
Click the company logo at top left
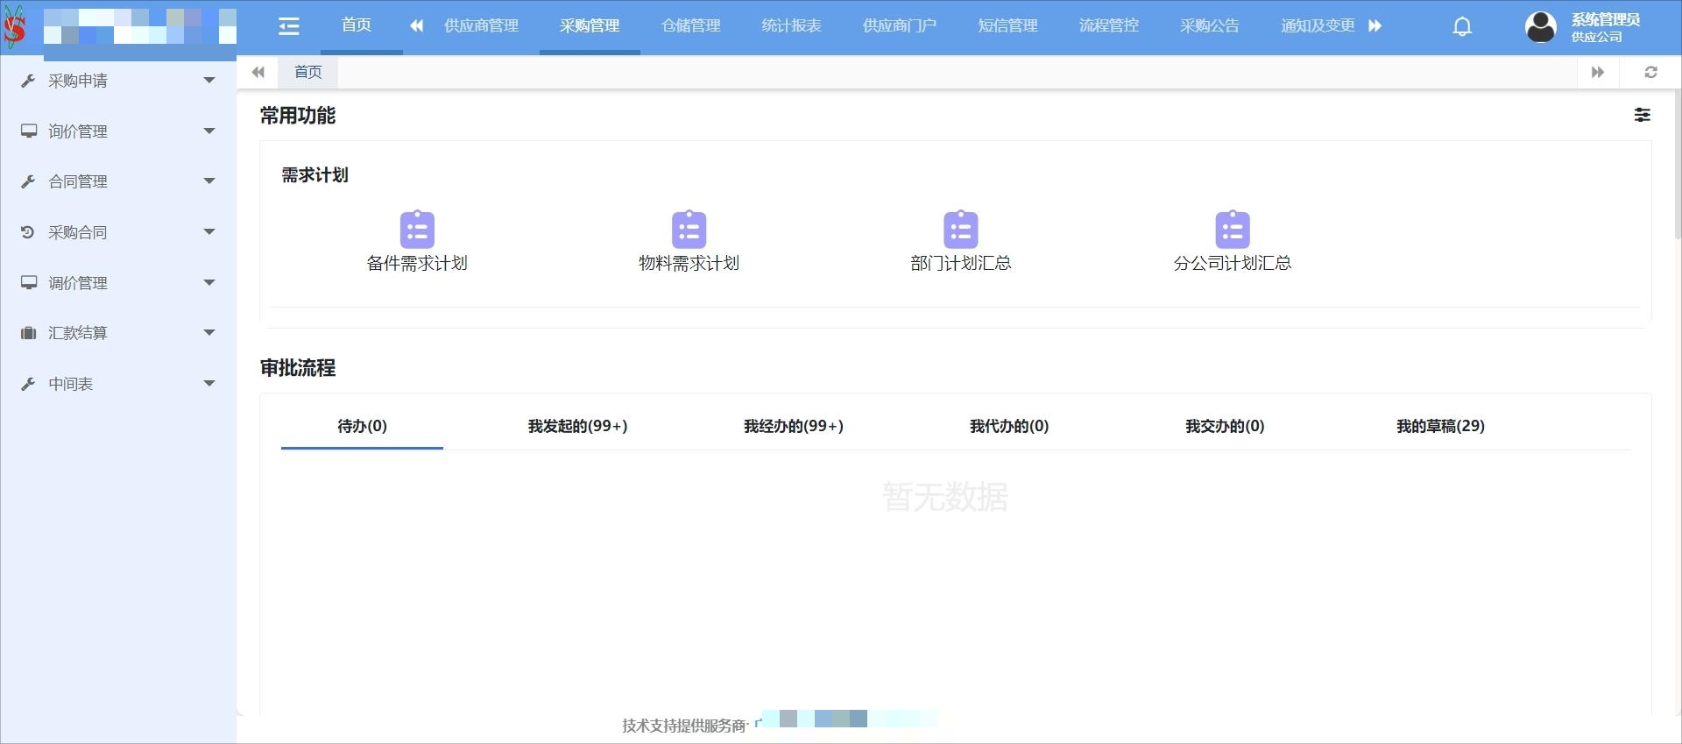(x=14, y=26)
